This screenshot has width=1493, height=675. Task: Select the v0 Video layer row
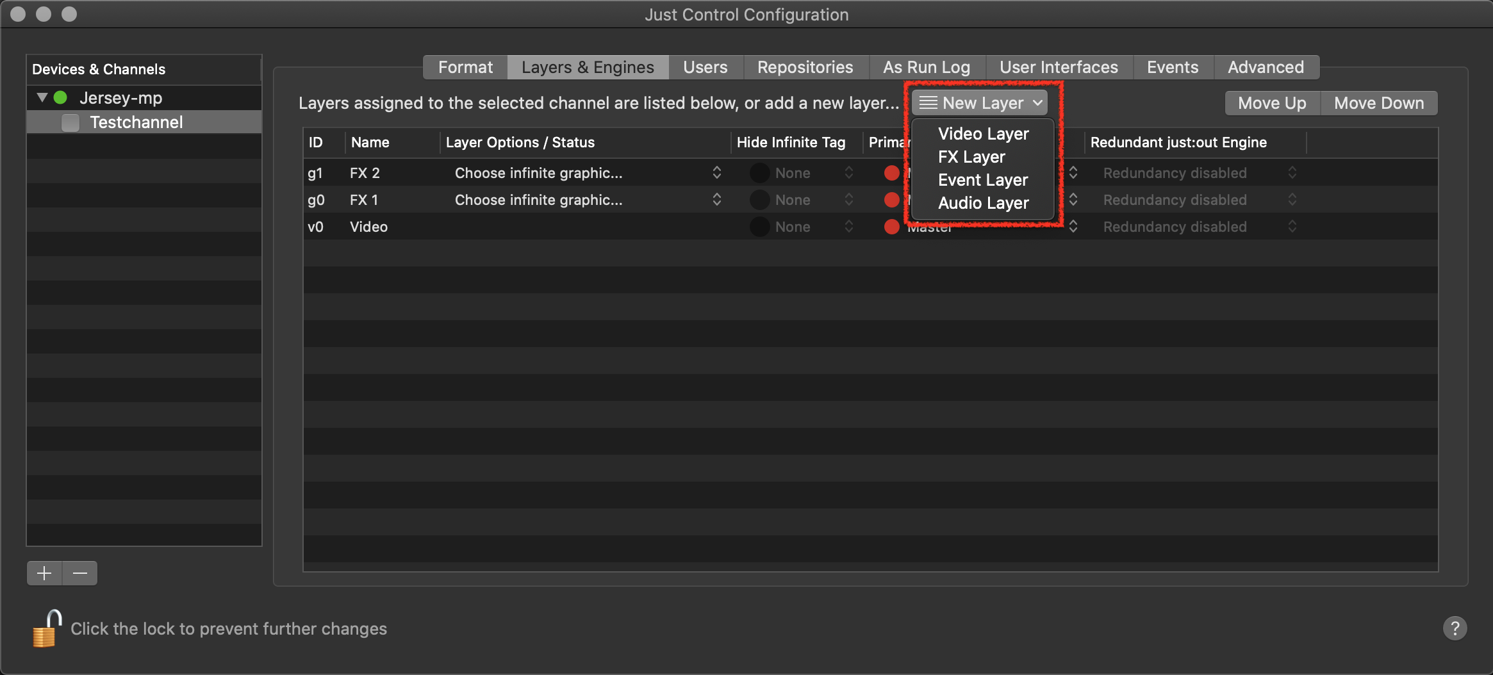click(x=870, y=227)
